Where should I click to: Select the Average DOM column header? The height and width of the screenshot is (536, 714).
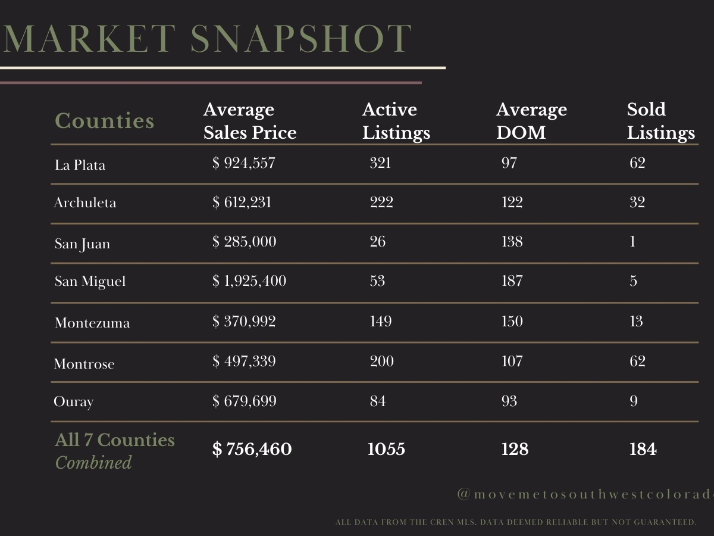coord(531,121)
